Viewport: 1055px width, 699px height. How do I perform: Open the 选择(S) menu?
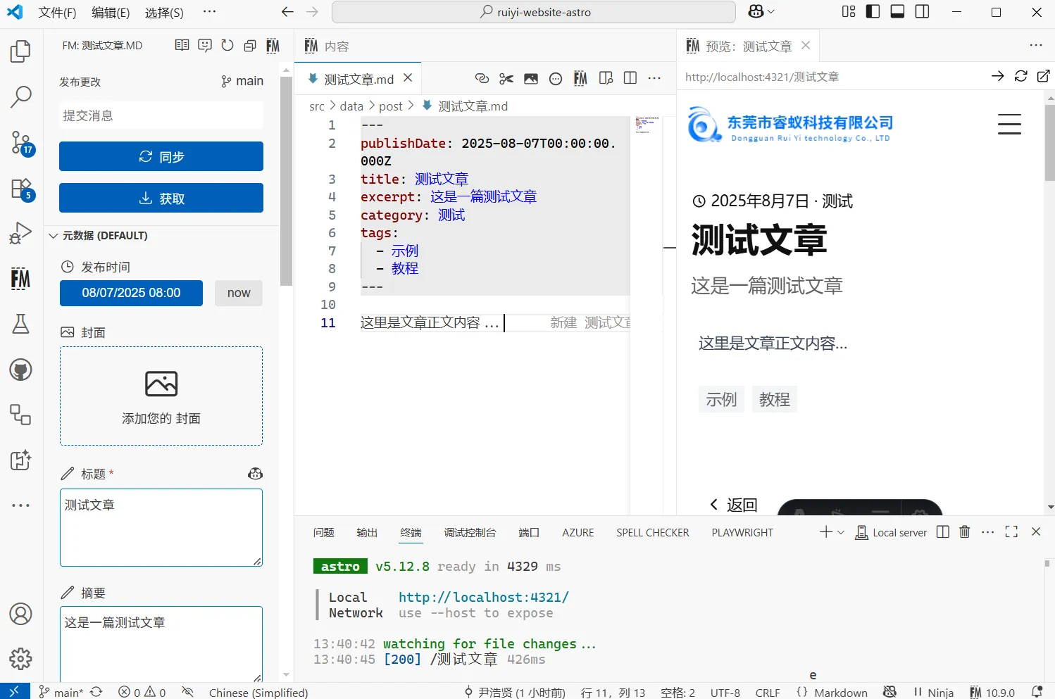[164, 13]
